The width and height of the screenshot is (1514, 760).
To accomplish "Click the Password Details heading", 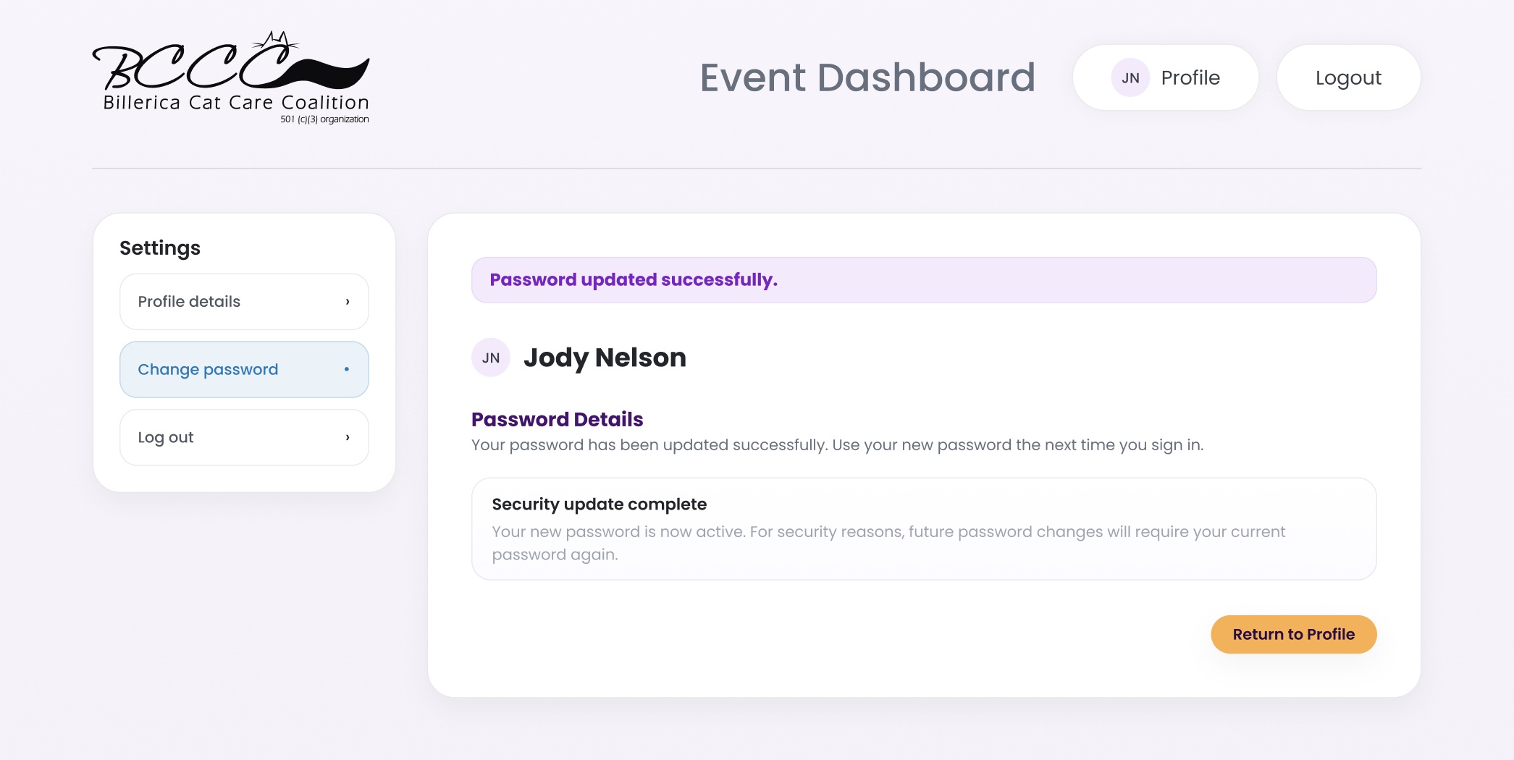I will (557, 419).
